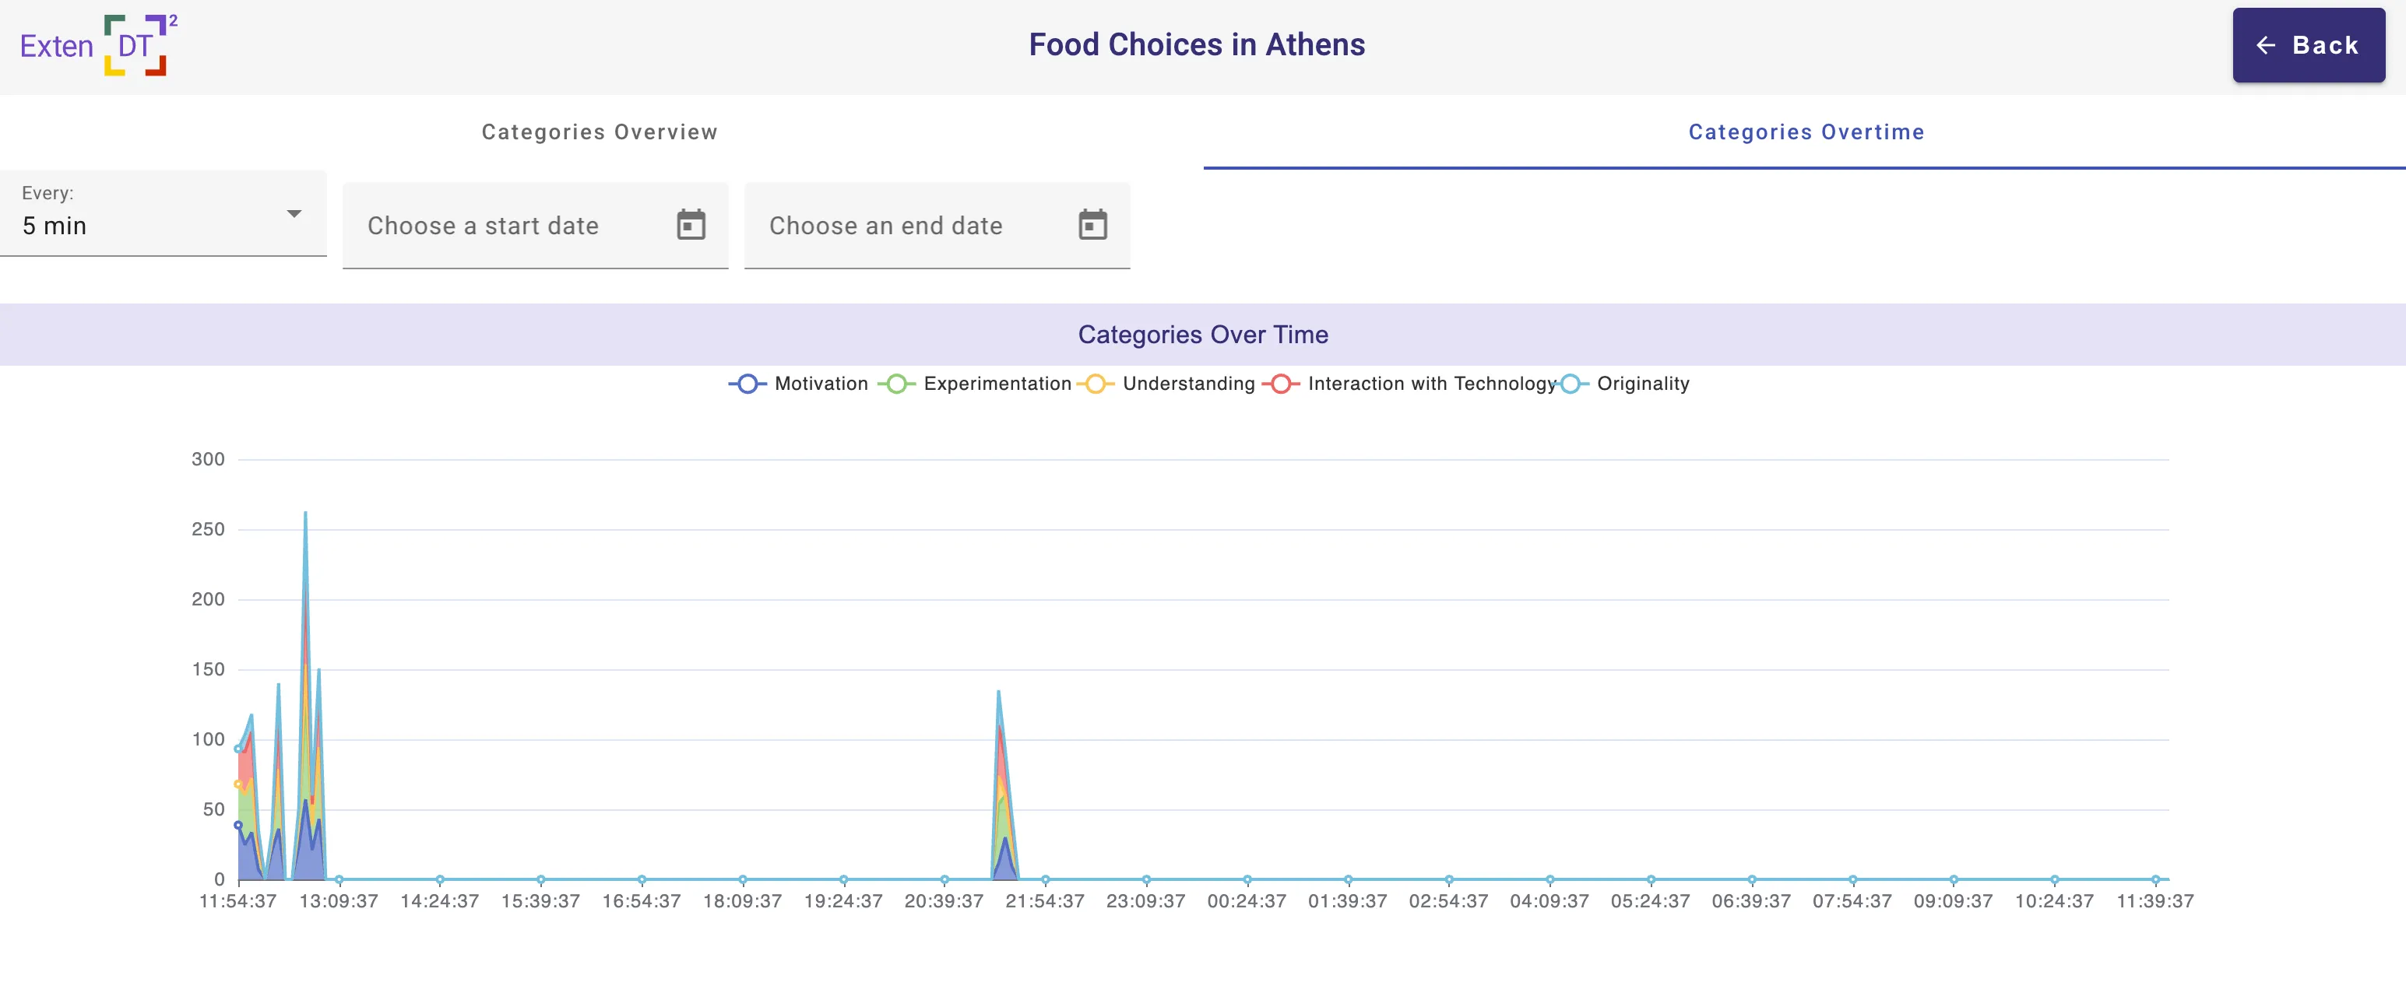The image size is (2406, 1007).
Task: Click the dropdown arrow next to 5 min
Action: (x=295, y=214)
